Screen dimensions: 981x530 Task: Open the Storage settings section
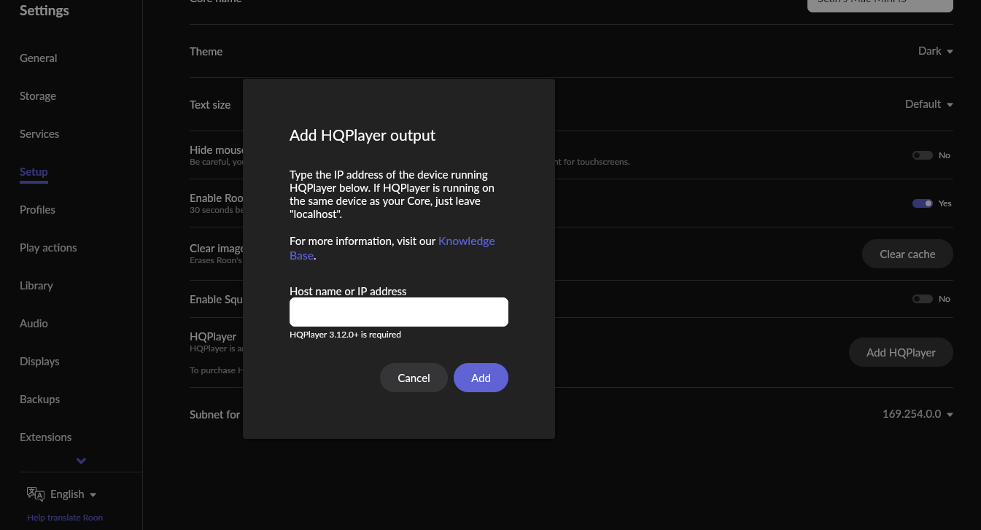38,96
